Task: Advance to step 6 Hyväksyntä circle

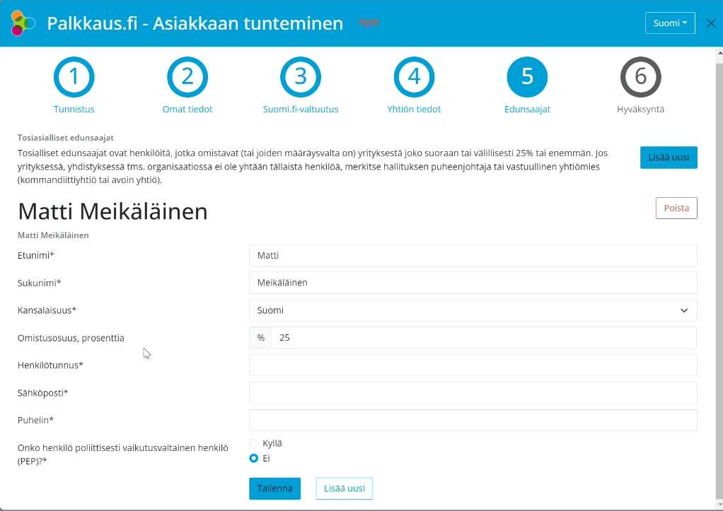Action: (640, 77)
